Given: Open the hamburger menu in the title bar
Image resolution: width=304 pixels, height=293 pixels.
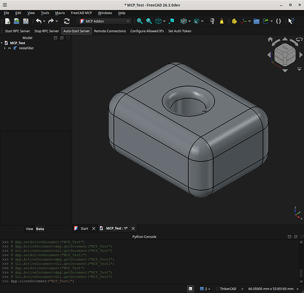Looking at the screenshot, I should [x=5, y=5].
